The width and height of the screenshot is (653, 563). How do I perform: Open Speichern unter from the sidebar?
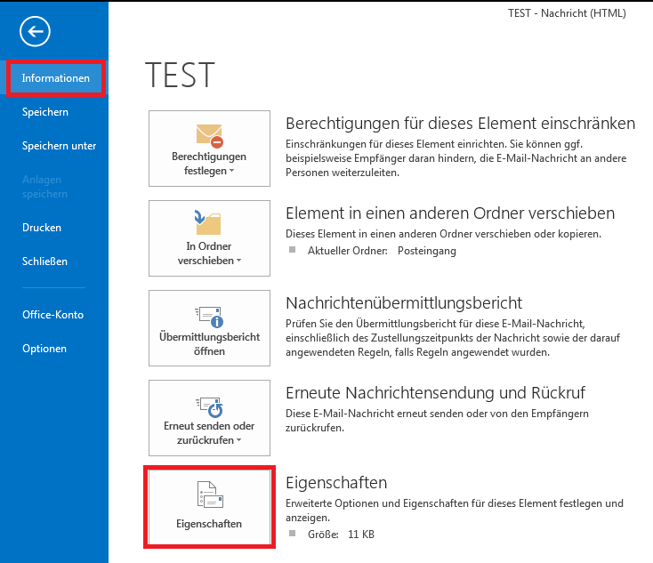pos(59,146)
